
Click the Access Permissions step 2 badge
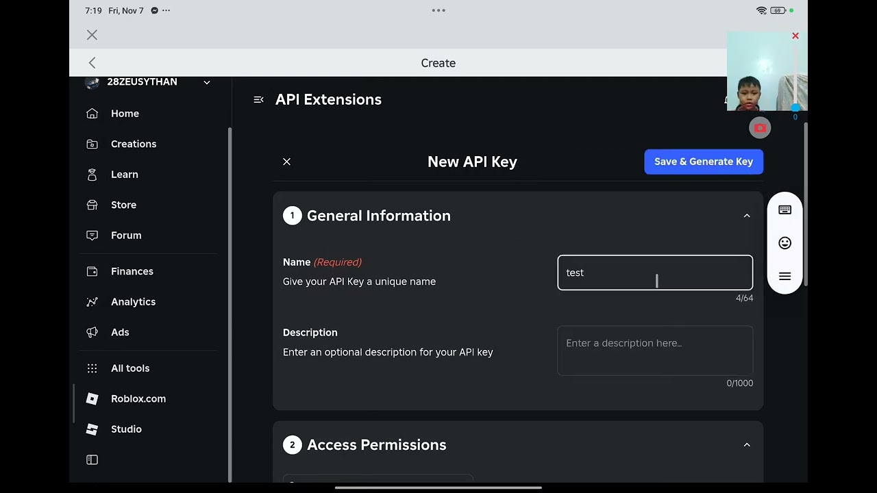pos(292,445)
